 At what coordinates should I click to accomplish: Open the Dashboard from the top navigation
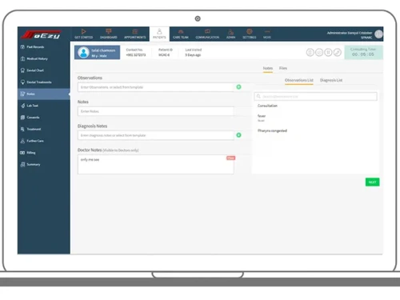pyautogui.click(x=109, y=34)
